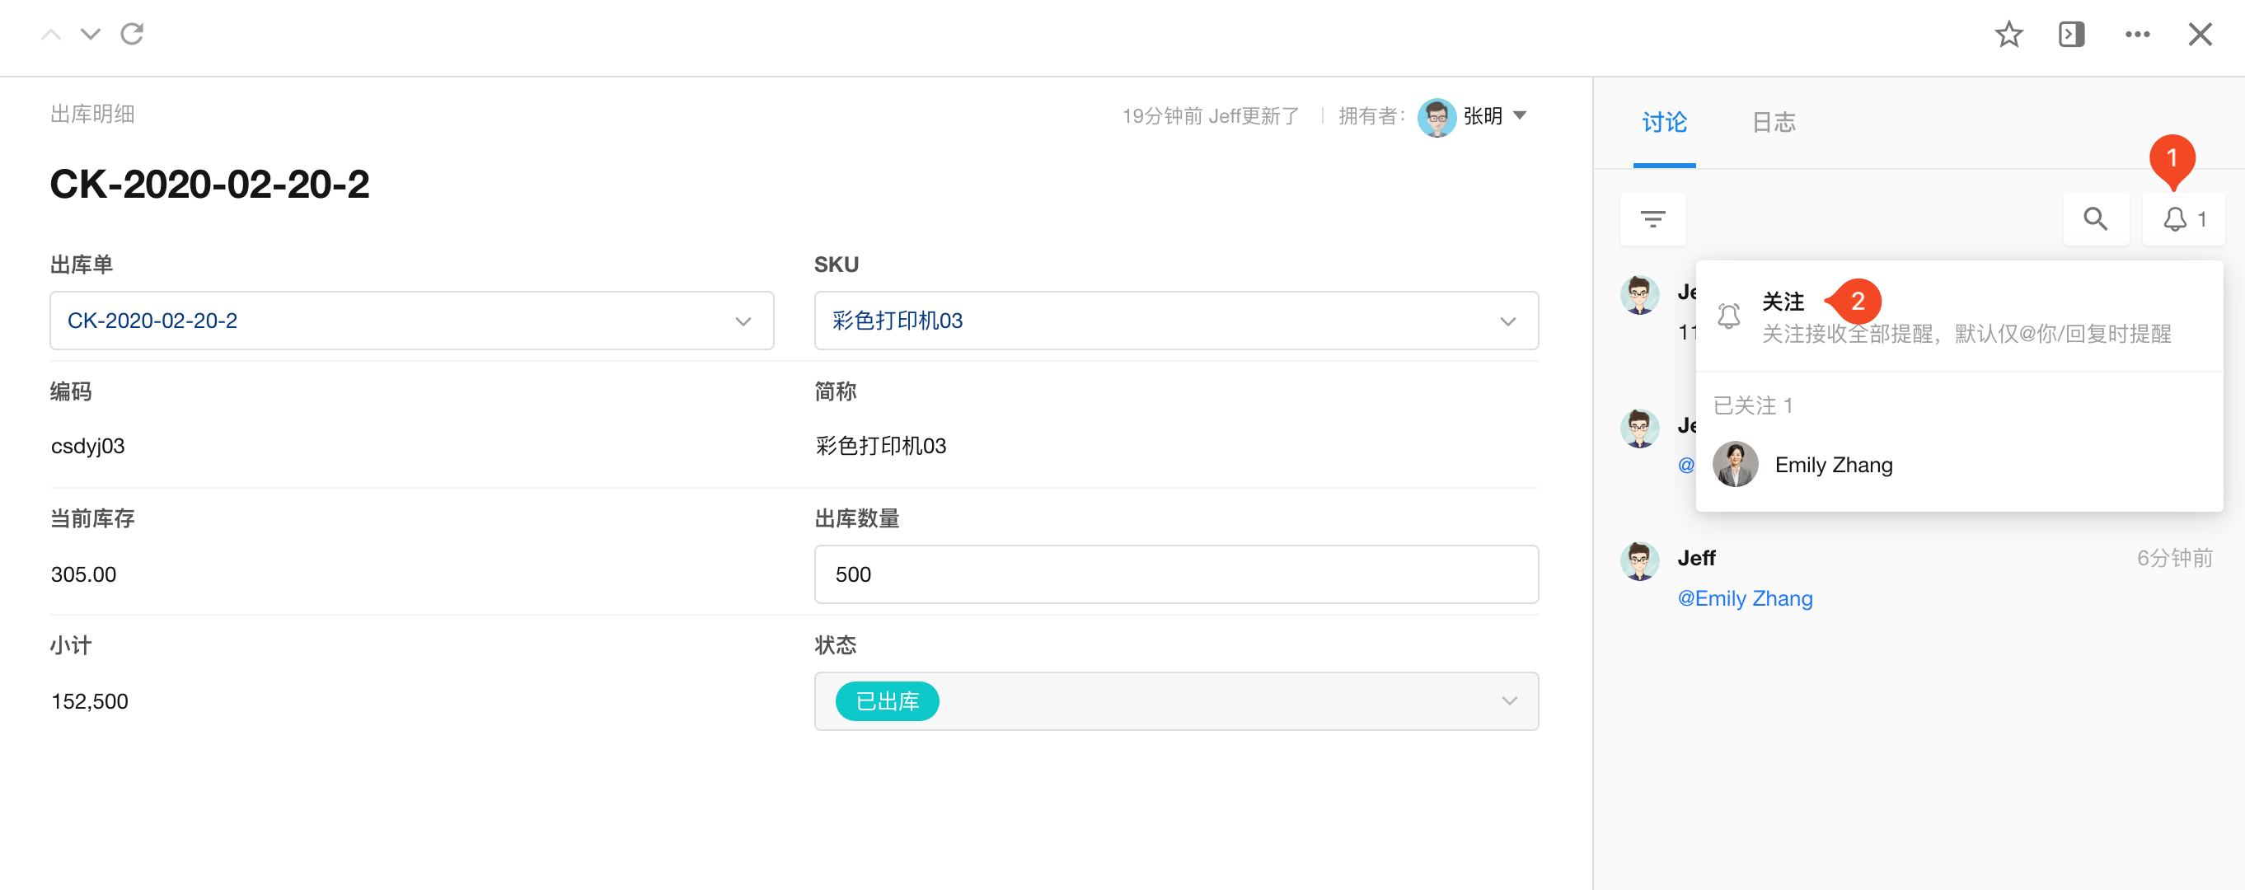Viewport: 2245px width, 890px height.
Task: Click Jeff's avatar in latest comment
Action: 1639,560
